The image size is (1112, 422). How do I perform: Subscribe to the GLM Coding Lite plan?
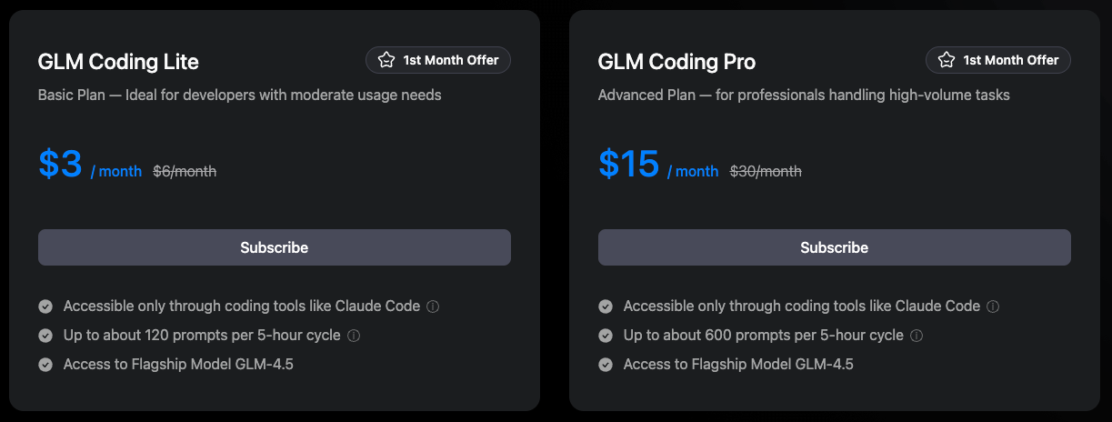coord(274,247)
